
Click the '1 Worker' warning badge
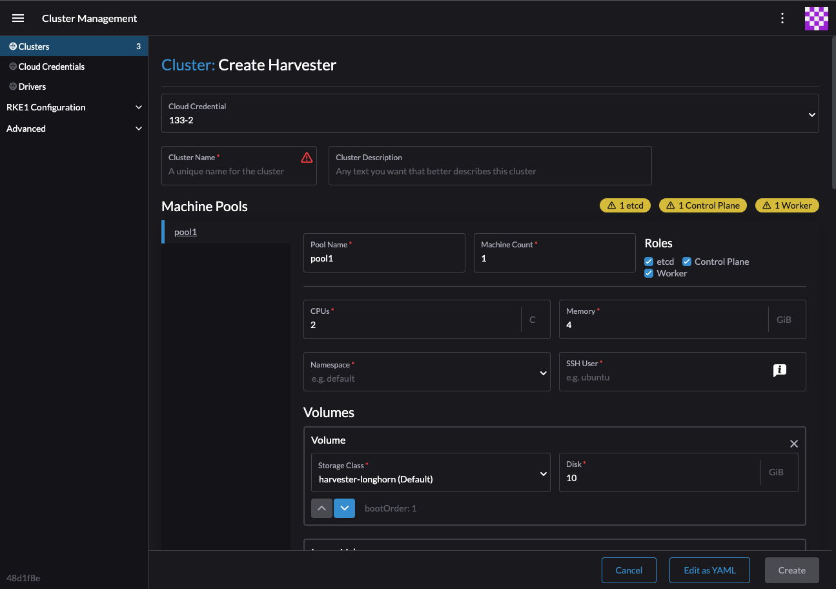pos(787,205)
